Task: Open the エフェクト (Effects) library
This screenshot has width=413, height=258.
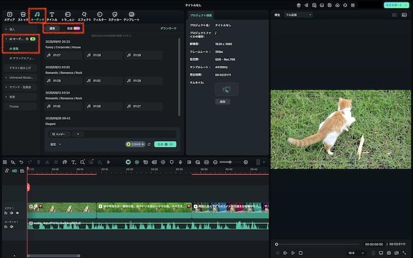Action: tap(84, 16)
